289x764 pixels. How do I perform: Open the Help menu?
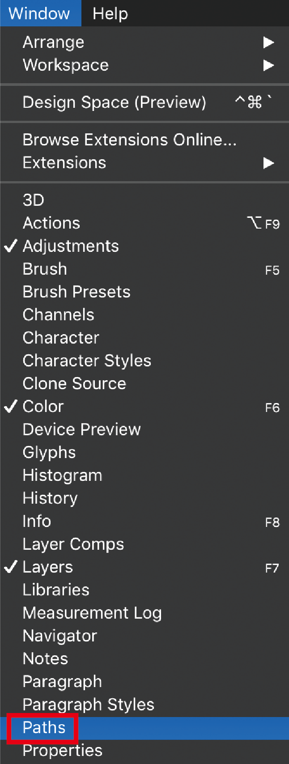(110, 13)
